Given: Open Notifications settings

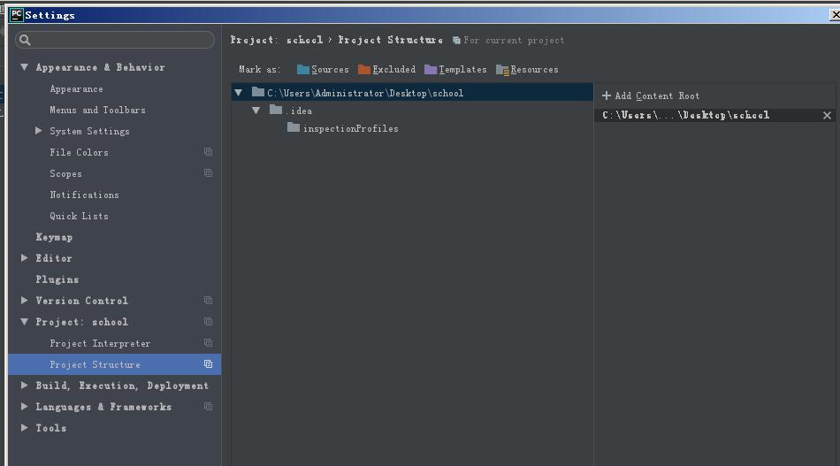Looking at the screenshot, I should pyautogui.click(x=85, y=195).
